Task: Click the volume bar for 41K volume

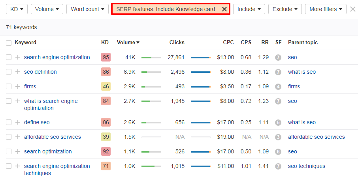Action: pos(151,58)
